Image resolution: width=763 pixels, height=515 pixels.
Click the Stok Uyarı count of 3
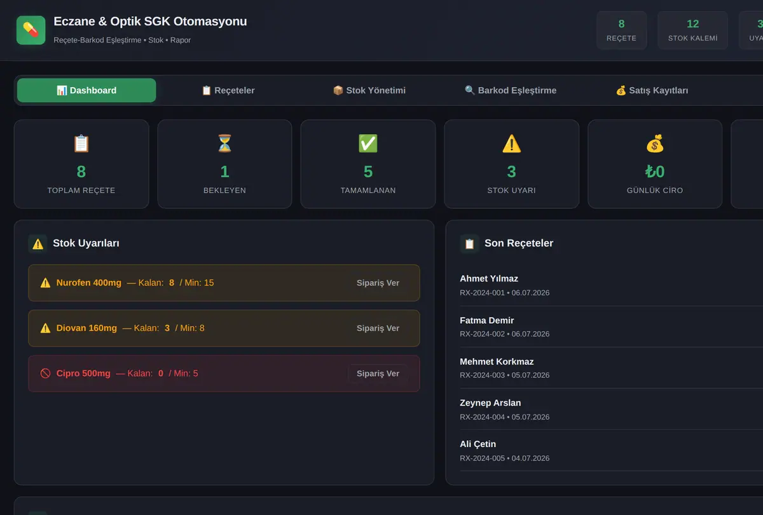tap(511, 171)
